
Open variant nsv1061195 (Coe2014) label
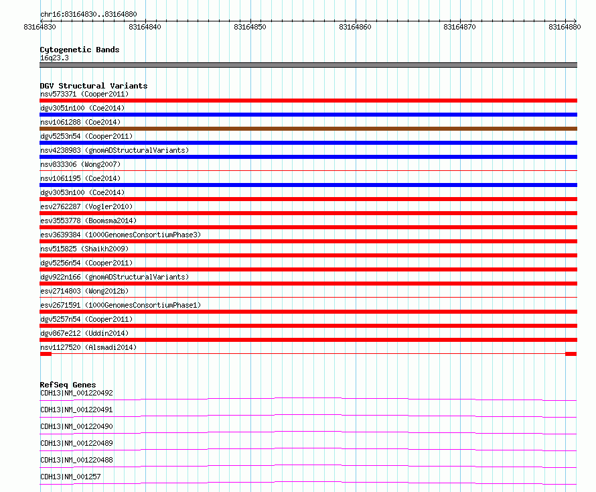tap(80, 178)
